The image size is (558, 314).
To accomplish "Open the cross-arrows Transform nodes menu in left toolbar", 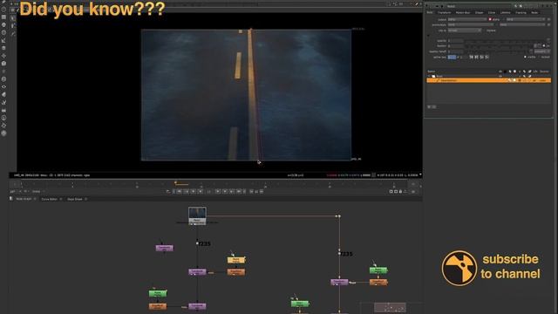I will (3, 56).
